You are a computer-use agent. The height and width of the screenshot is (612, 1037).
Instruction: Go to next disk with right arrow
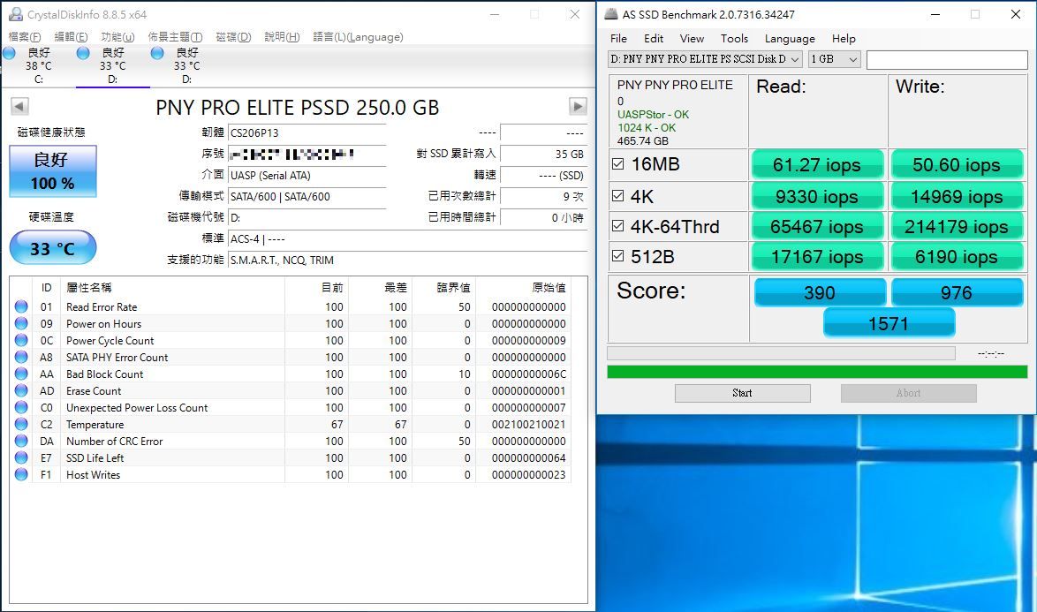578,106
